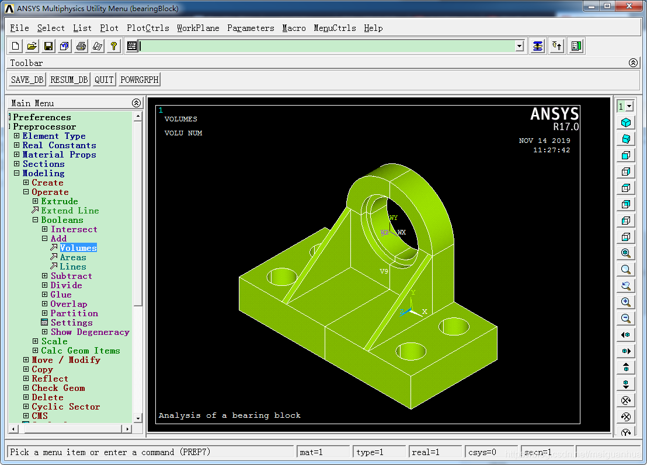Click the Reset Picking icon
Image resolution: width=647 pixels, height=465 pixels.
click(557, 46)
